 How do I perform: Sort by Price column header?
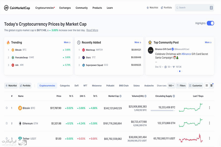point(59,96)
